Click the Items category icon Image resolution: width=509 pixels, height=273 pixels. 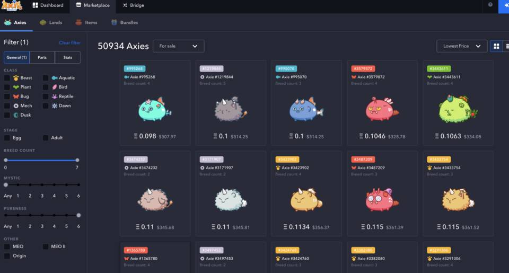click(x=78, y=22)
